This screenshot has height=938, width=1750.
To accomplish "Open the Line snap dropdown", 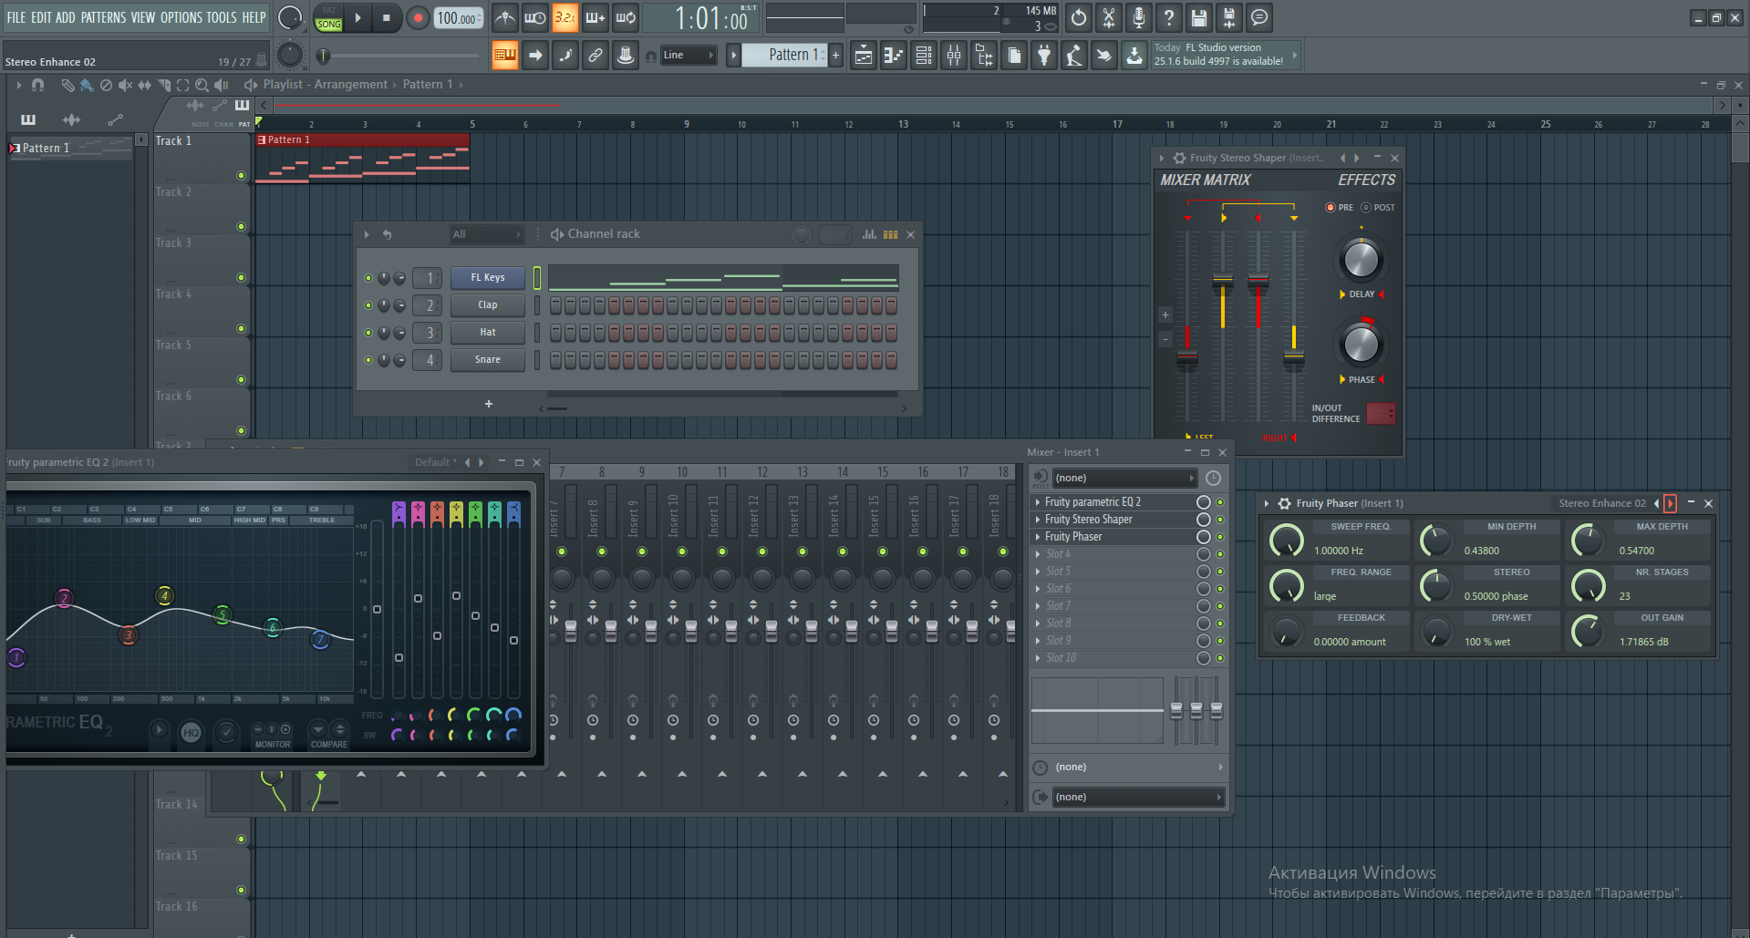I will point(689,56).
